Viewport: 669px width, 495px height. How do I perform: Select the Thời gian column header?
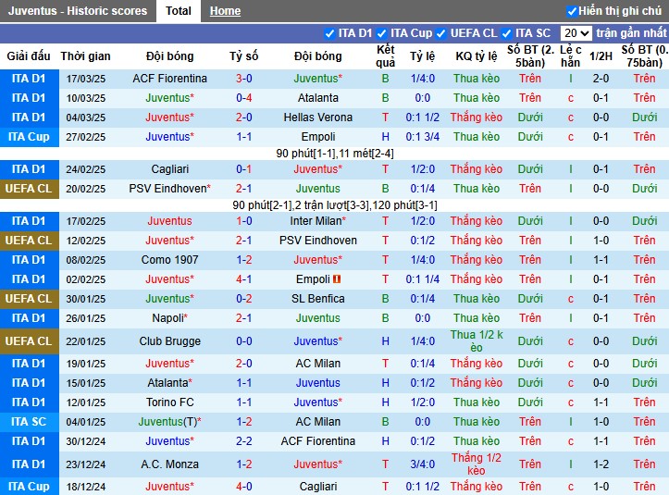click(85, 56)
